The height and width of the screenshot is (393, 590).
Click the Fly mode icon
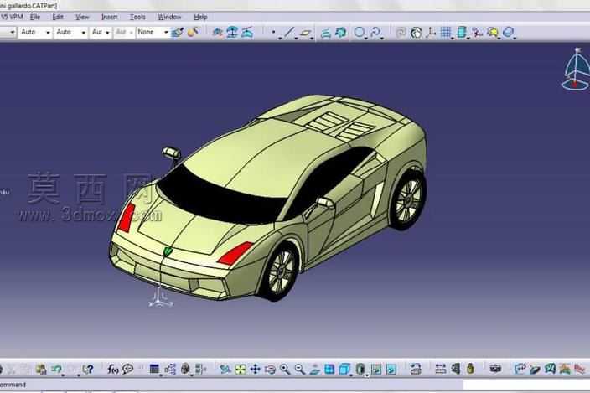[225, 370]
